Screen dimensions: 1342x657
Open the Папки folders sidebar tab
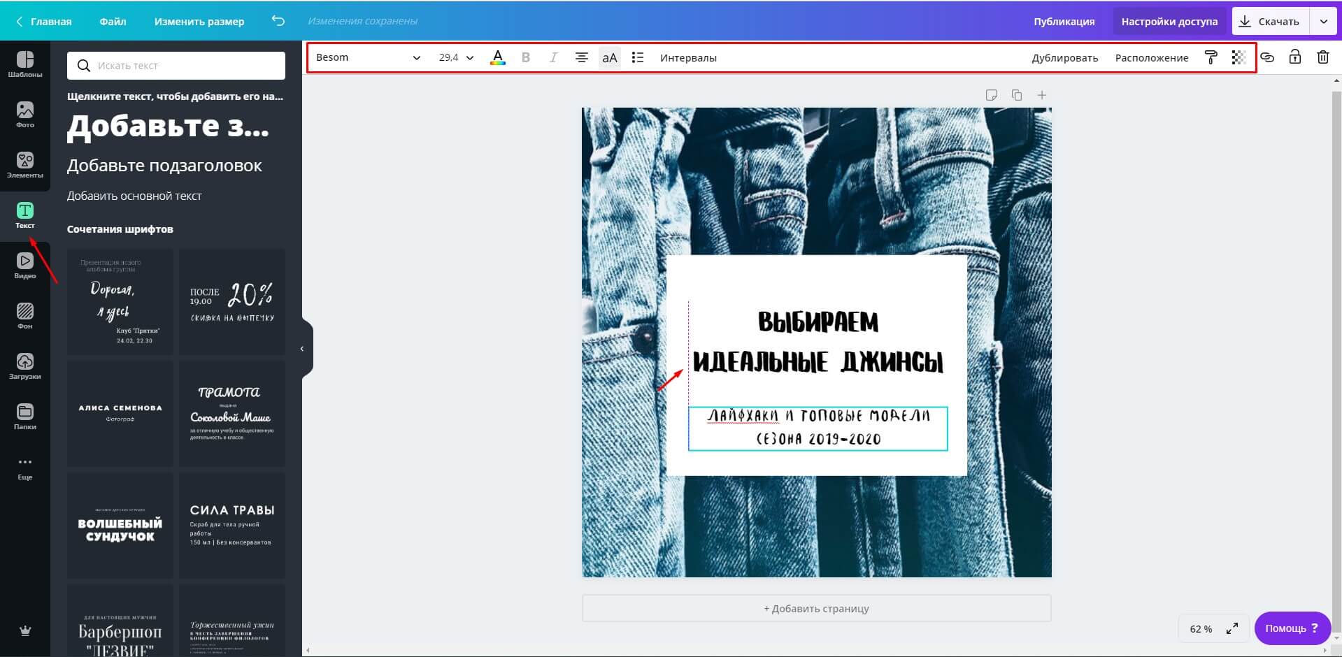(x=24, y=417)
